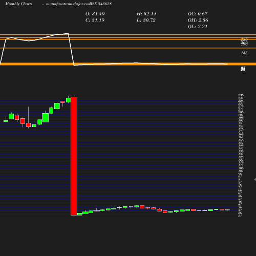Click the '46' price axis label
This screenshot has height=256, width=256.
coord(240,202)
